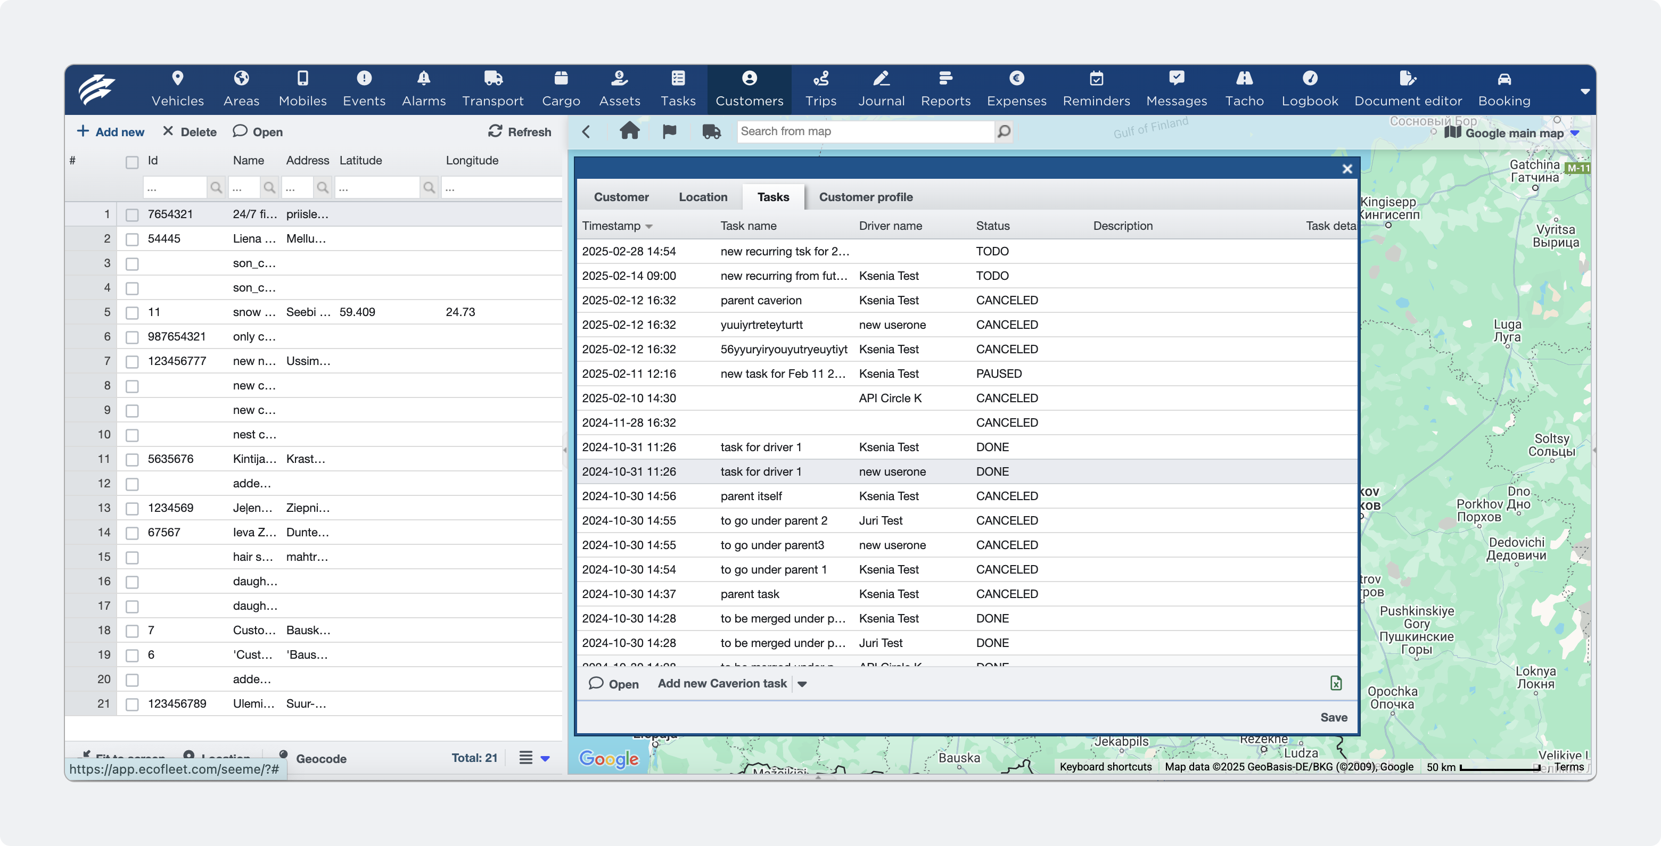Open the Alarms bell icon
1661x846 pixels.
pos(424,78)
